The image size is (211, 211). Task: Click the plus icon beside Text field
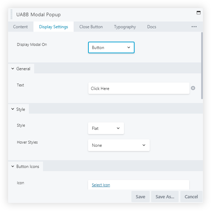193,88
